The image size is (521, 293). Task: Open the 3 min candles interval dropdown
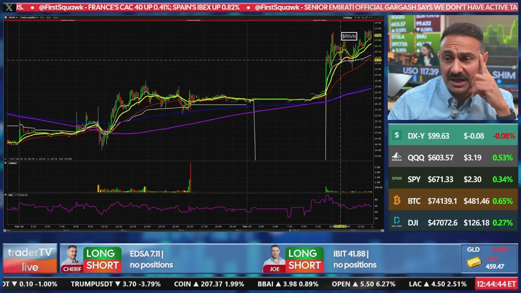[x=29, y=17]
